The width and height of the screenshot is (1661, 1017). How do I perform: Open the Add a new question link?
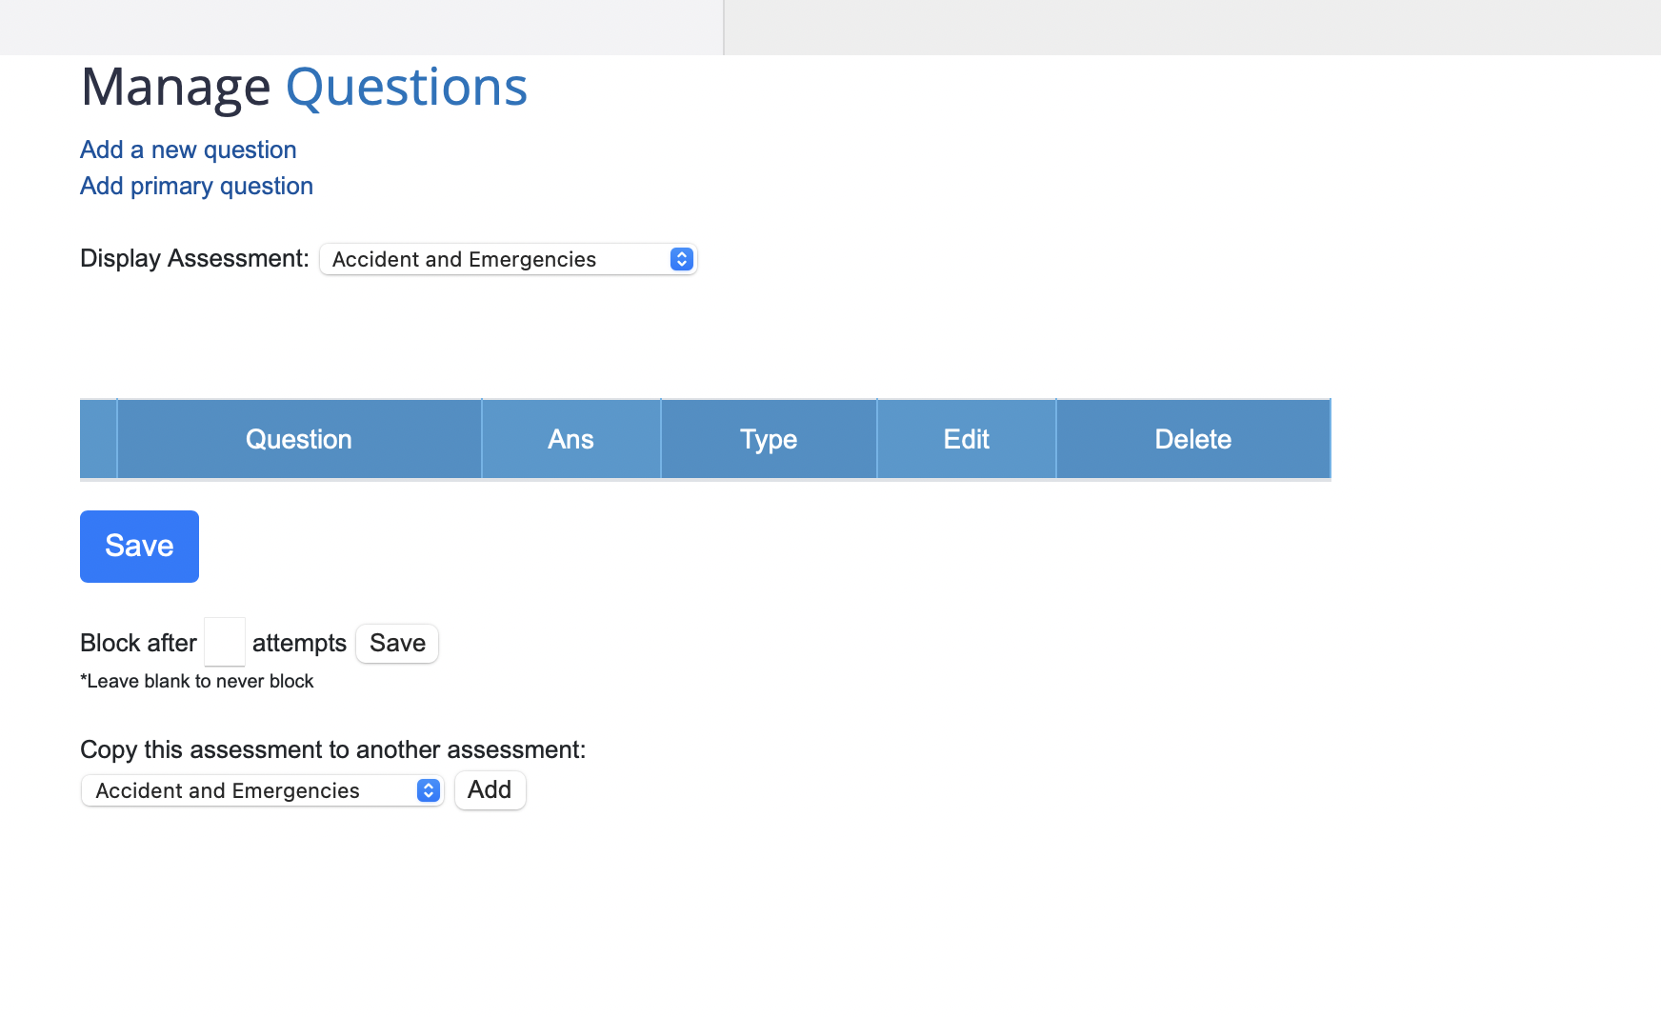pyautogui.click(x=188, y=150)
